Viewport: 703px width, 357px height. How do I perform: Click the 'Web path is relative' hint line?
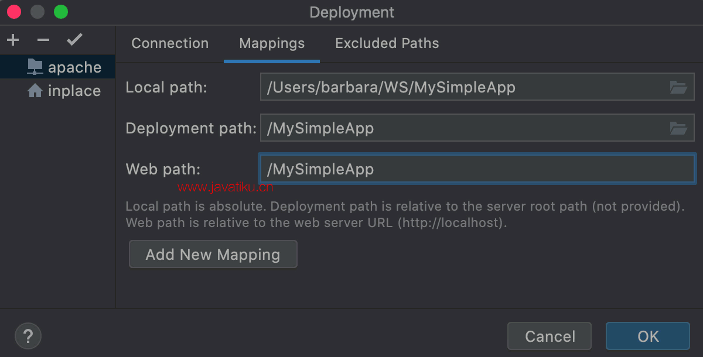(316, 223)
